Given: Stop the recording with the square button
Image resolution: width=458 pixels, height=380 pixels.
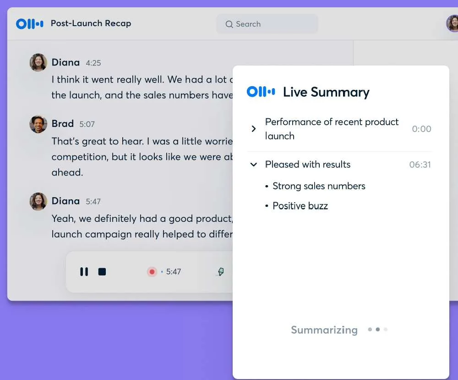Looking at the screenshot, I should pos(102,272).
